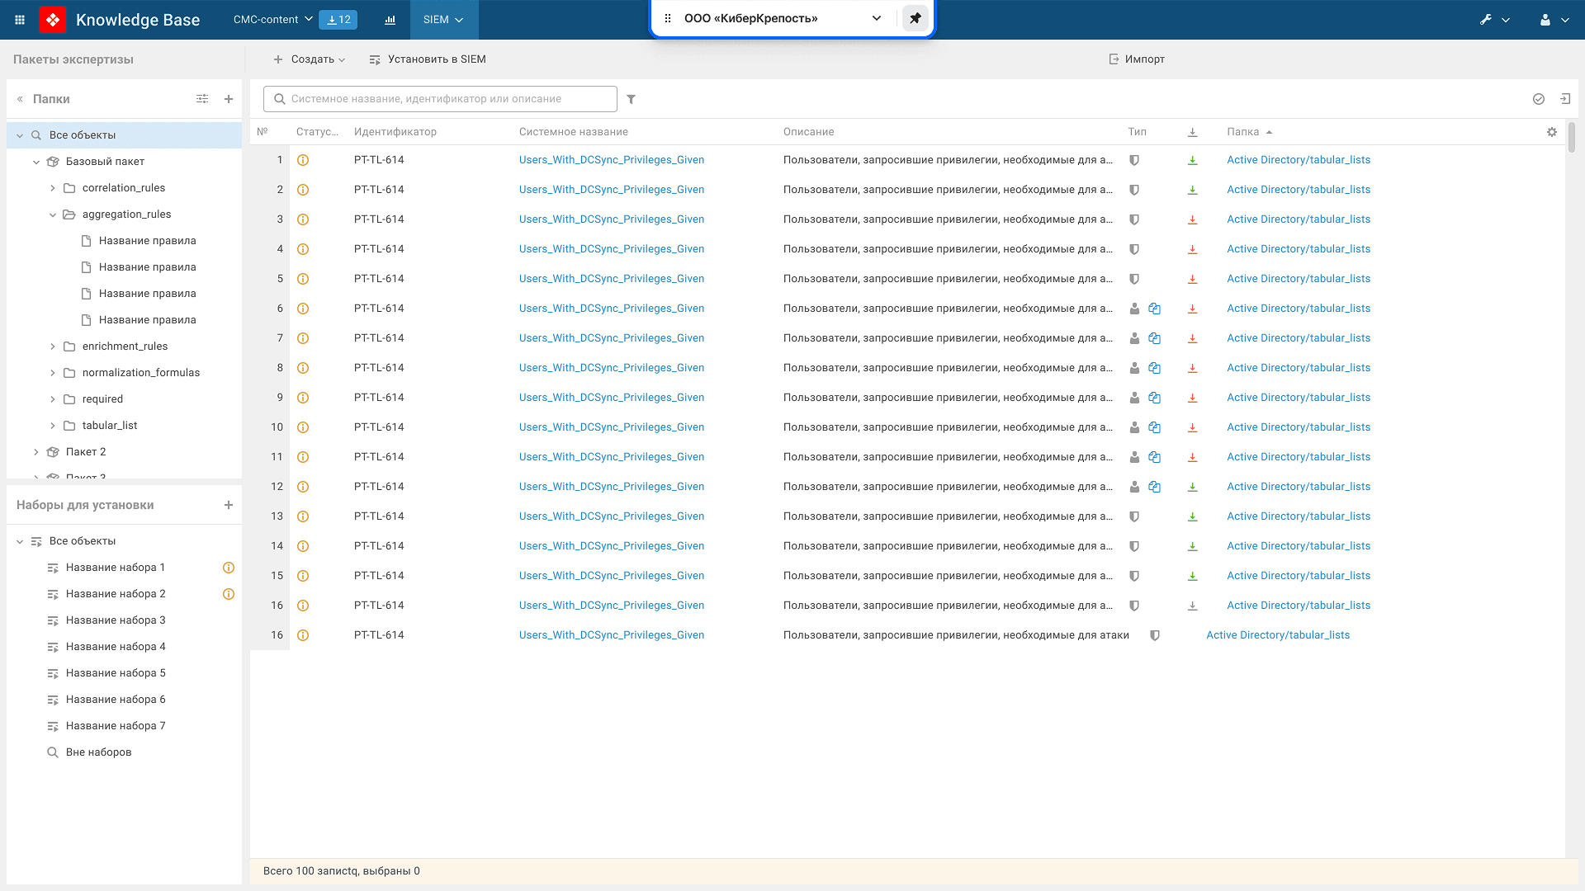Click status icon in row 1

(x=303, y=160)
